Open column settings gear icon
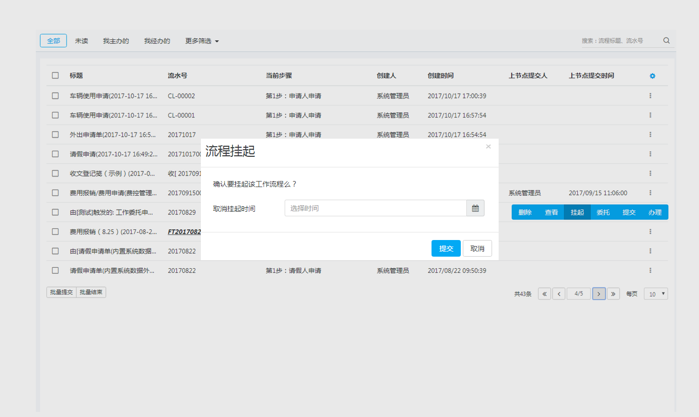The width and height of the screenshot is (699, 417). tap(652, 76)
